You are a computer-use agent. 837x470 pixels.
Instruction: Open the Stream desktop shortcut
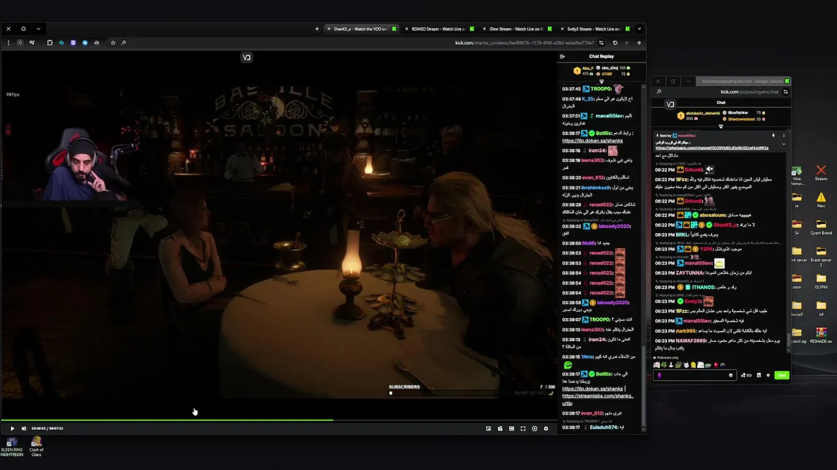[821, 172]
